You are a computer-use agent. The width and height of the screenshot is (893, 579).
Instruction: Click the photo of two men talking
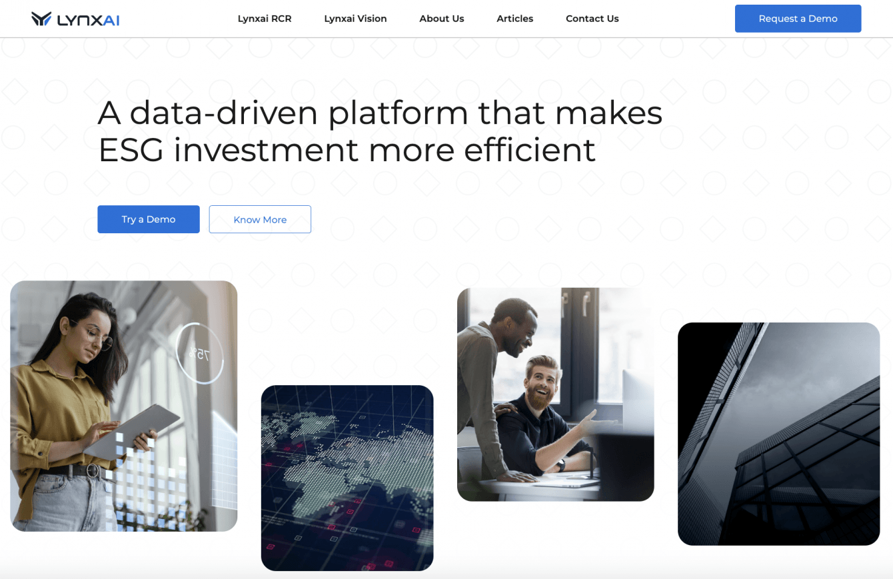[x=556, y=394]
